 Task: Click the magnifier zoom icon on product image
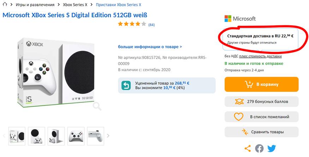[97, 105]
